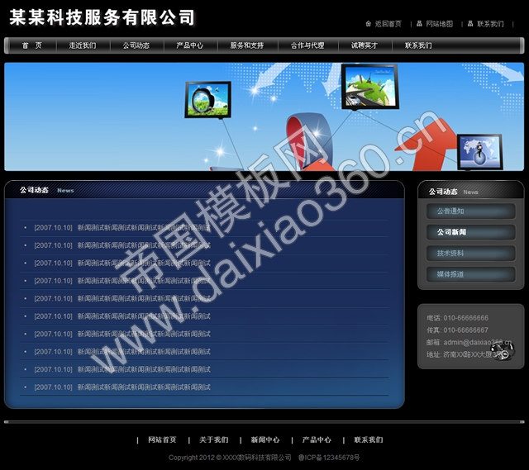The image size is (529, 470).
Task: Open 技术资料 sidebar category
Action: click(x=450, y=253)
